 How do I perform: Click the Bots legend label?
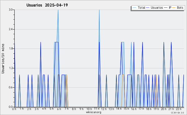click(180, 8)
